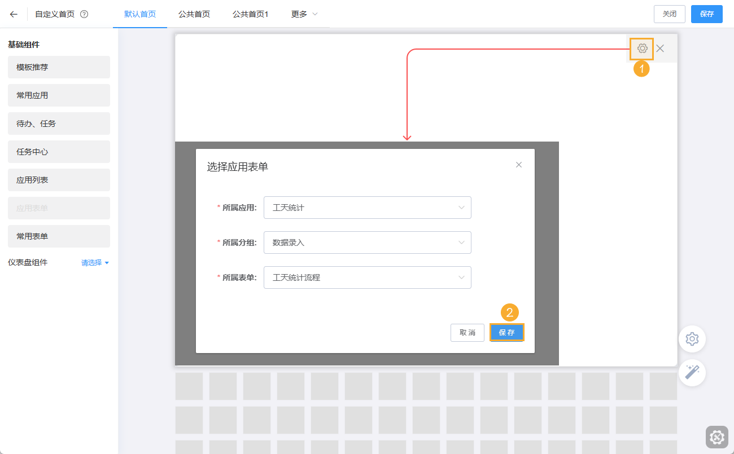Image resolution: width=734 pixels, height=454 pixels.
Task: Open the 更多 tab dropdown menu
Action: pyautogui.click(x=304, y=14)
